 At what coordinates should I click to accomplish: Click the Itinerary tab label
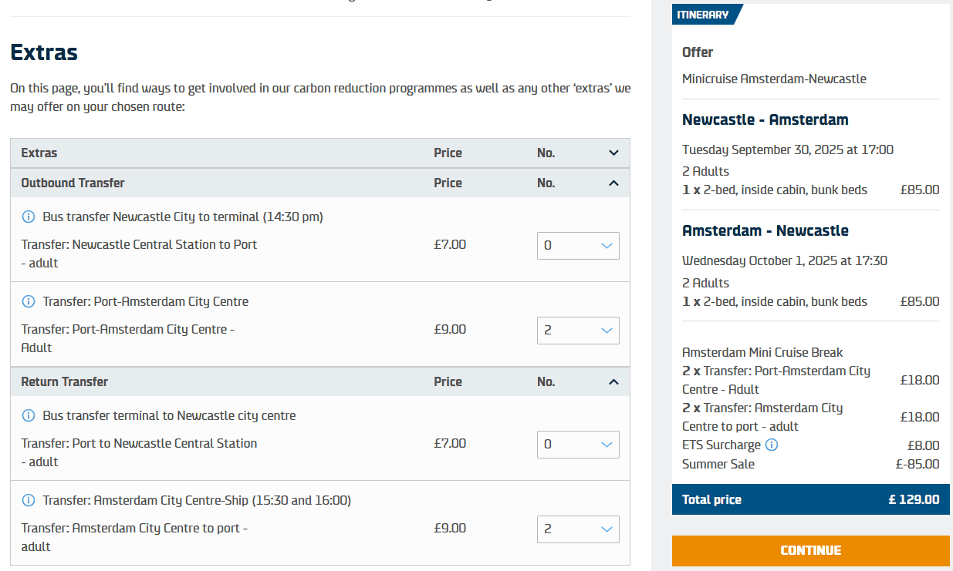pos(703,15)
